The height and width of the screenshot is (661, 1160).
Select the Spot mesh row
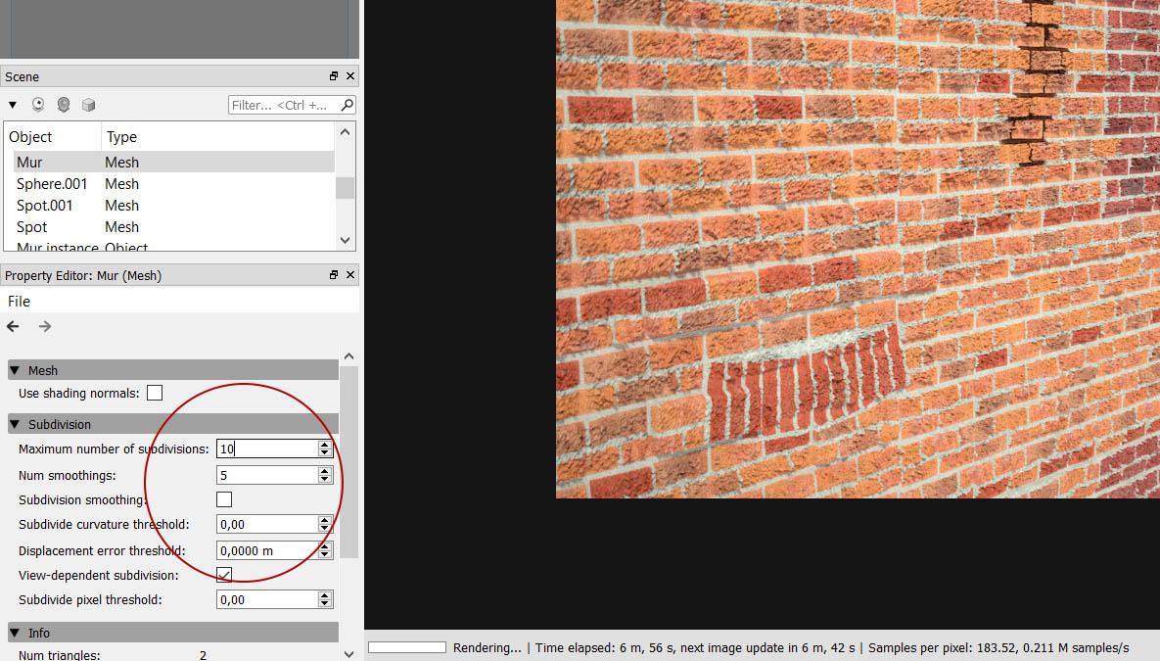point(174,226)
